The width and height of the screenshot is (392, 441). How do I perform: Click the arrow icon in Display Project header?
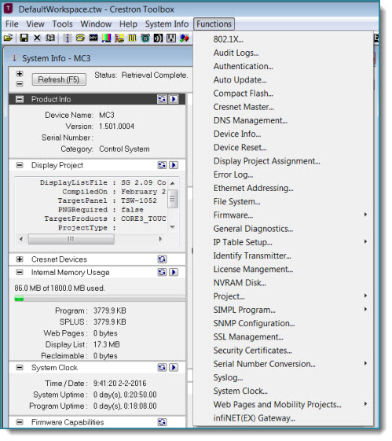tap(174, 165)
